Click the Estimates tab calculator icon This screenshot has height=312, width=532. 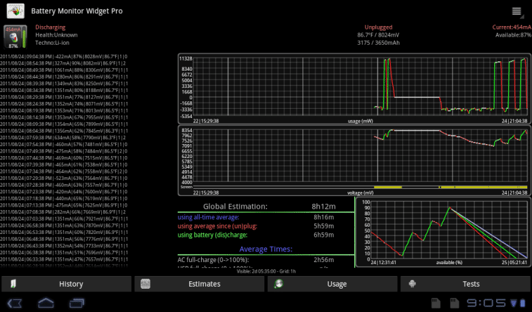[146, 284]
